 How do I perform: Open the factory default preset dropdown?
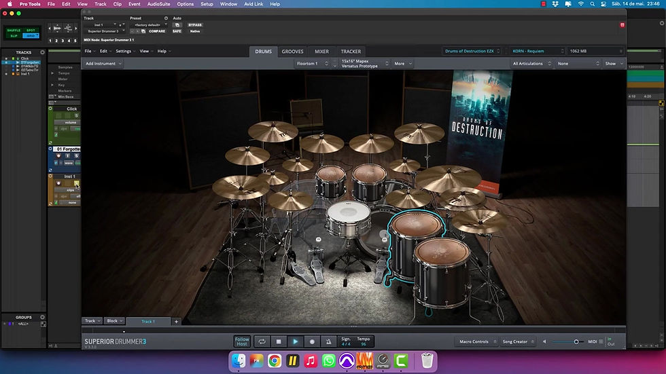tap(148, 25)
